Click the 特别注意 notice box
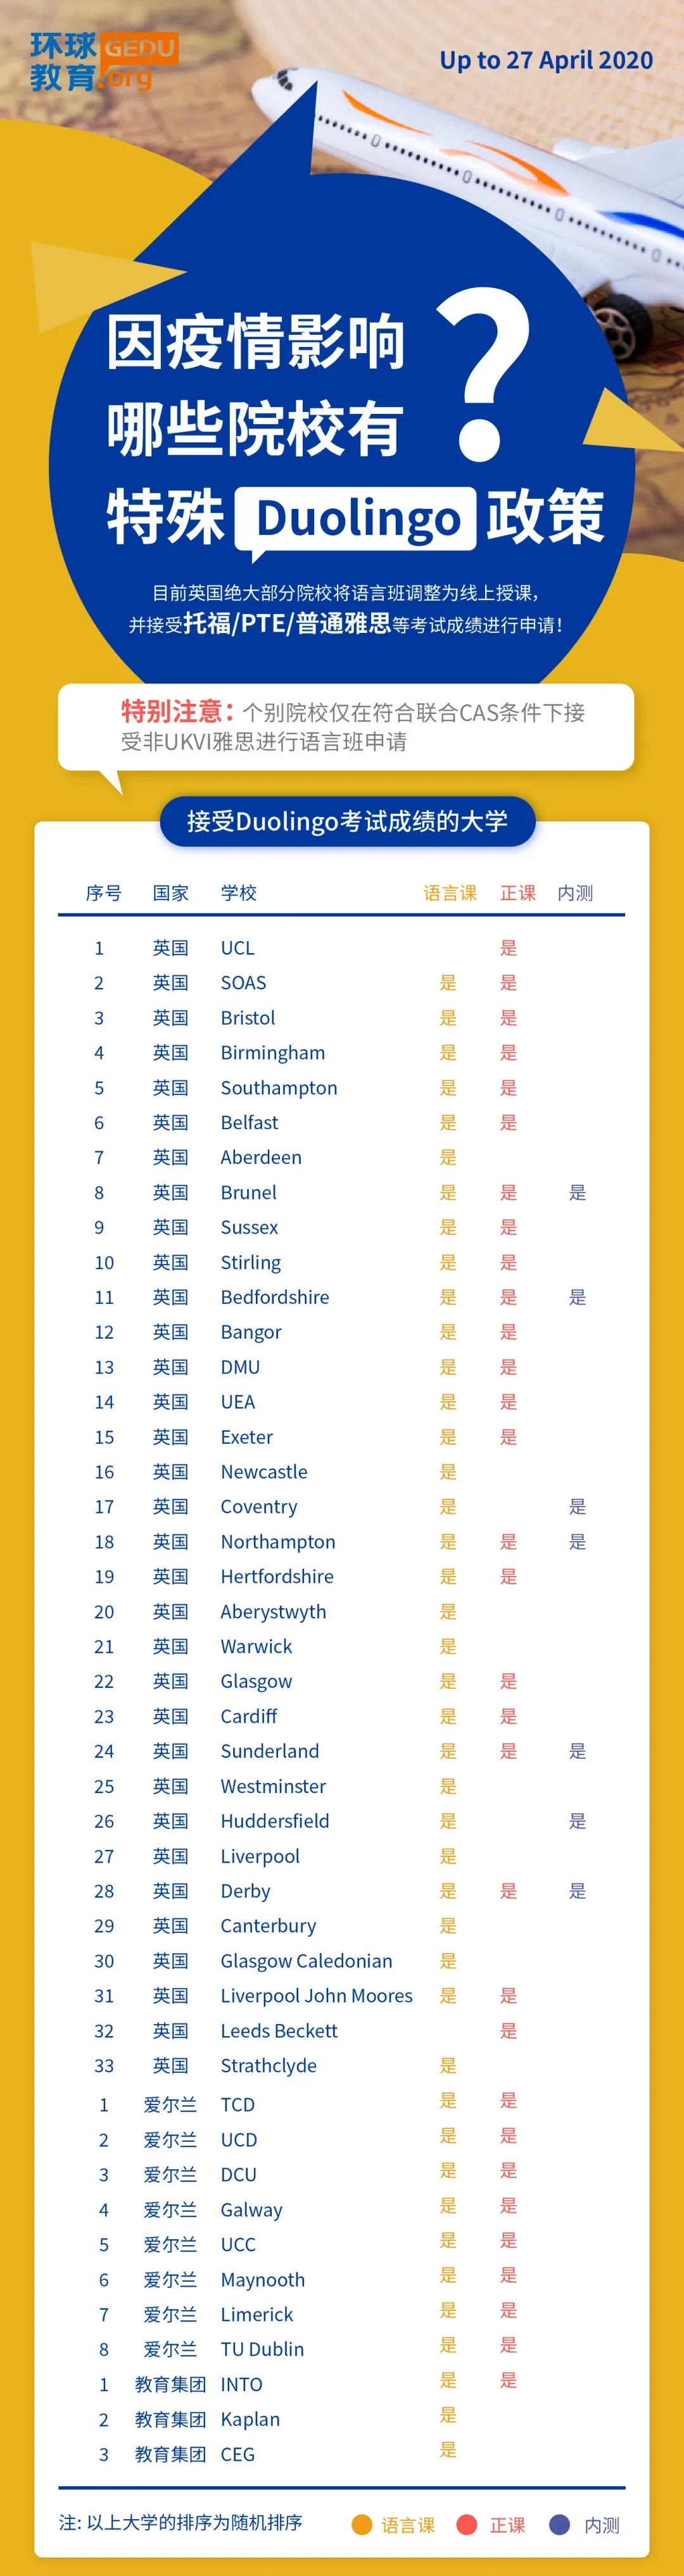 346,727
